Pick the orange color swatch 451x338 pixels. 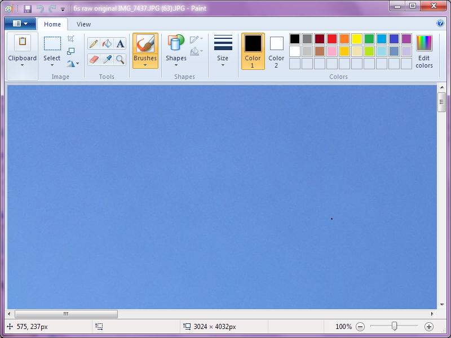pyautogui.click(x=344, y=39)
